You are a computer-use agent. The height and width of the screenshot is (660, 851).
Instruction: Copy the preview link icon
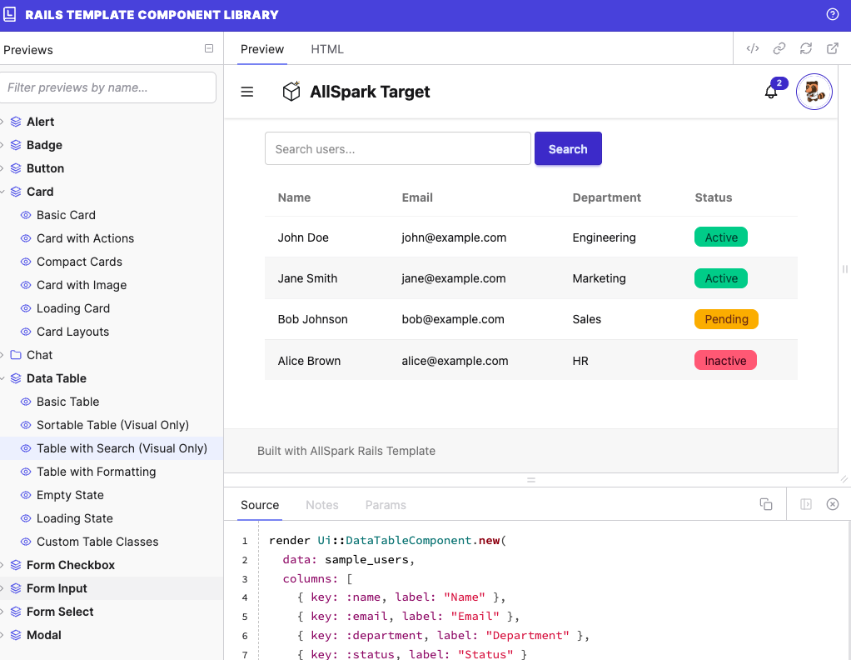pyautogui.click(x=779, y=48)
